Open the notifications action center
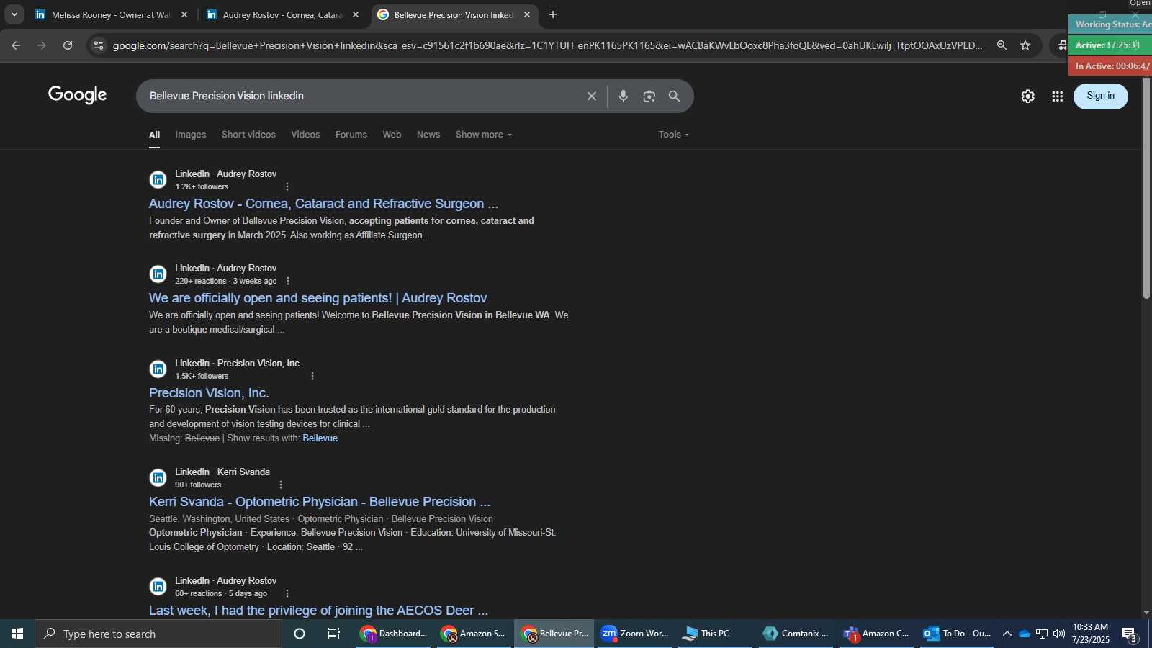This screenshot has height=648, width=1152. (1129, 634)
